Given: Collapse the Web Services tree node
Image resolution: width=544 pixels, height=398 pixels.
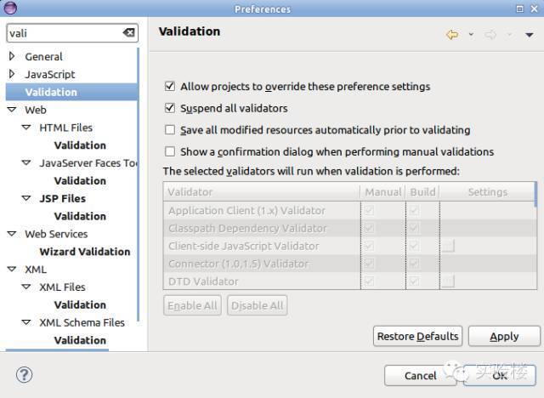Looking at the screenshot, I should (12, 234).
